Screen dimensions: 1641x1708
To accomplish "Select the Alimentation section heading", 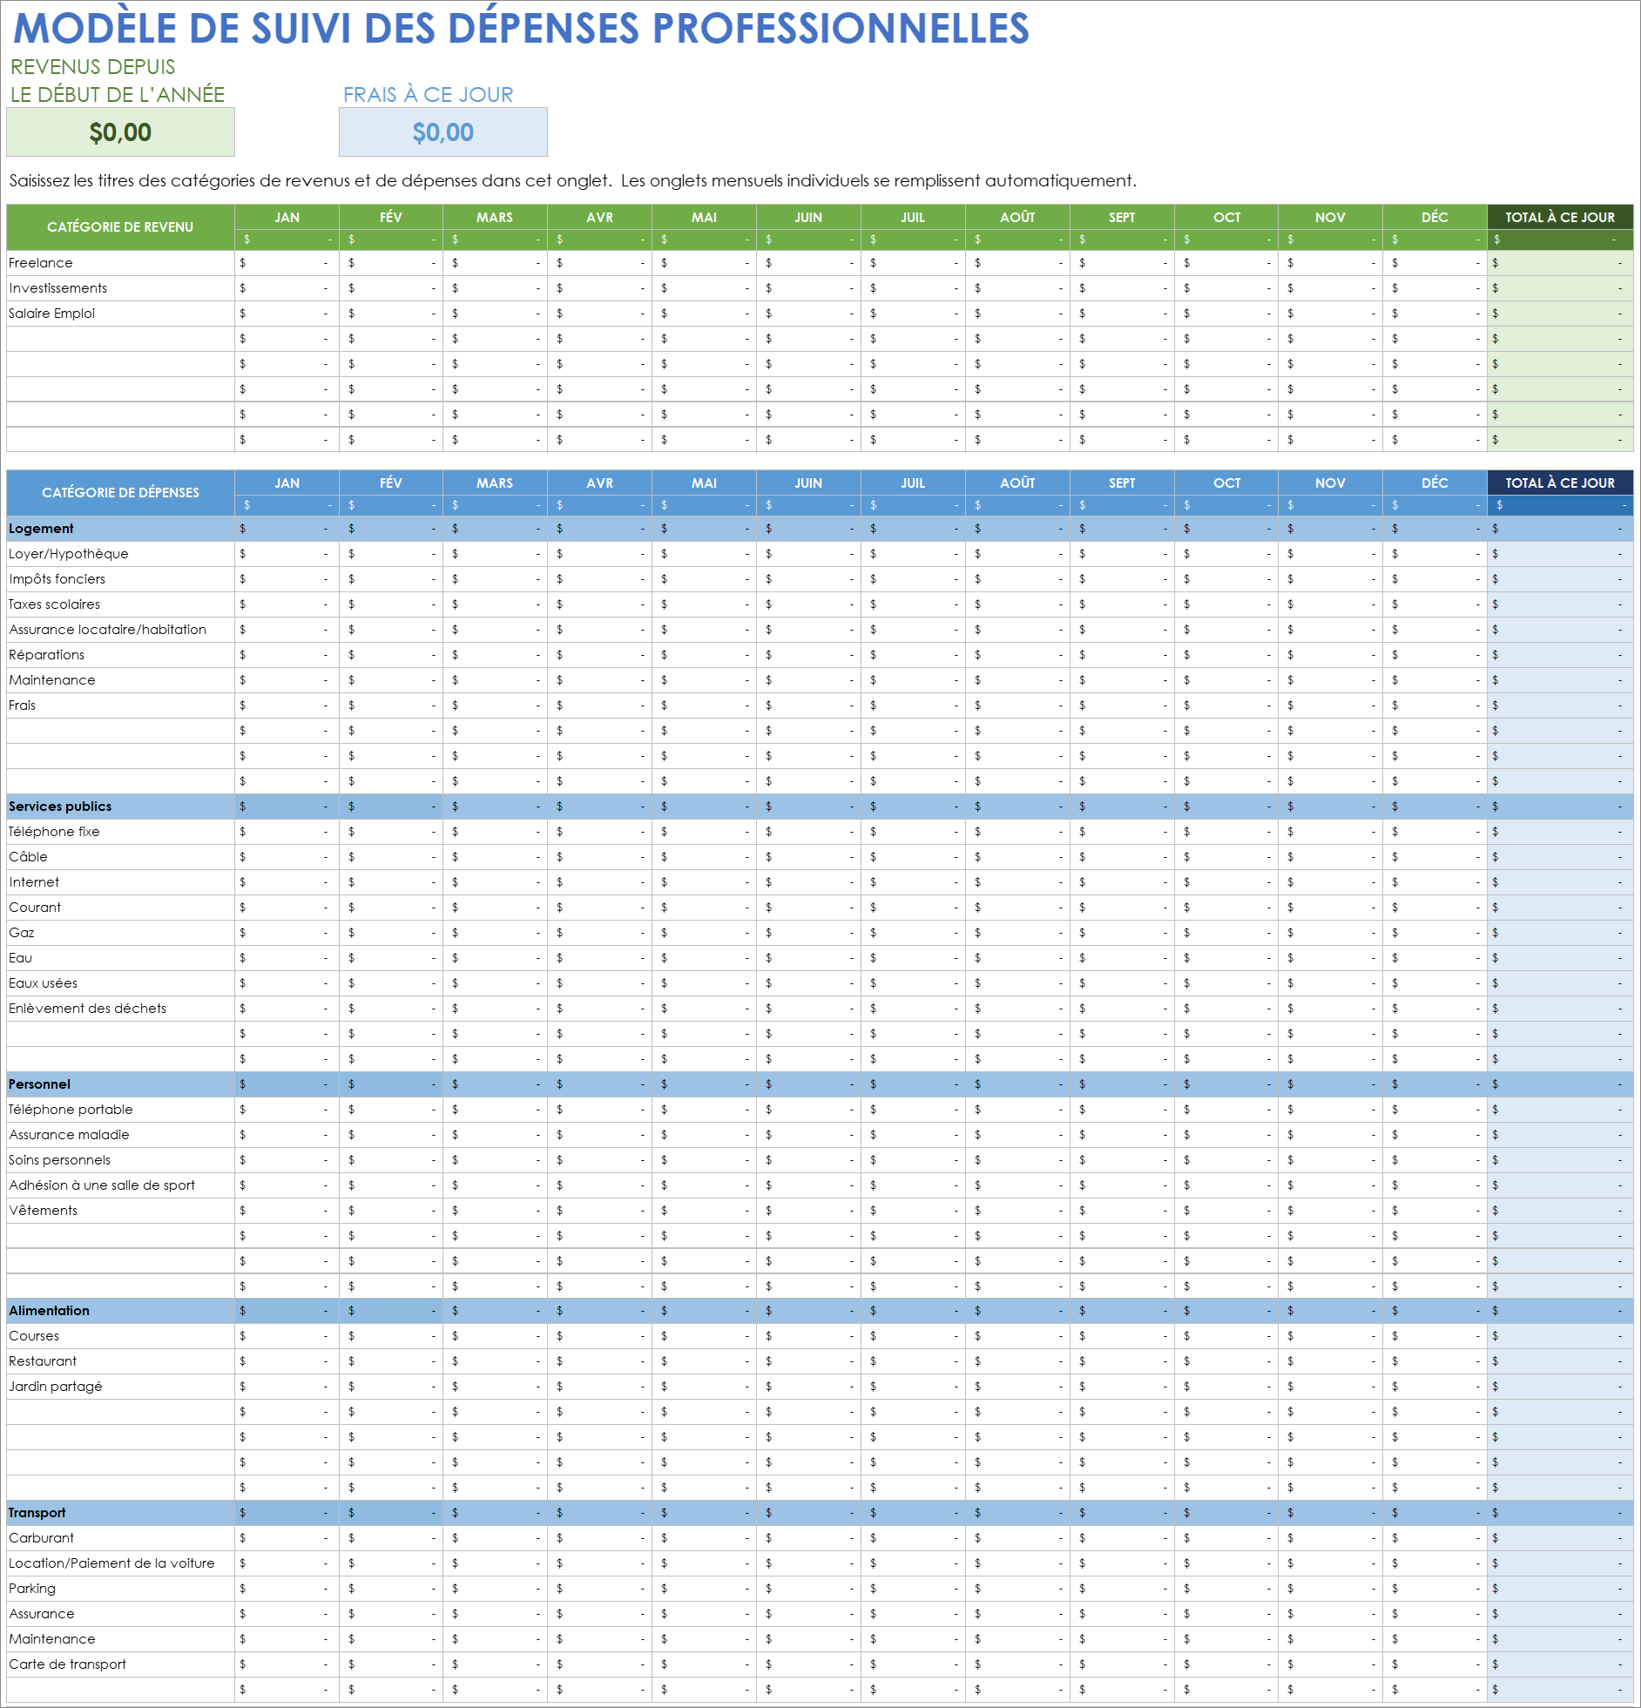I will pyautogui.click(x=49, y=1312).
